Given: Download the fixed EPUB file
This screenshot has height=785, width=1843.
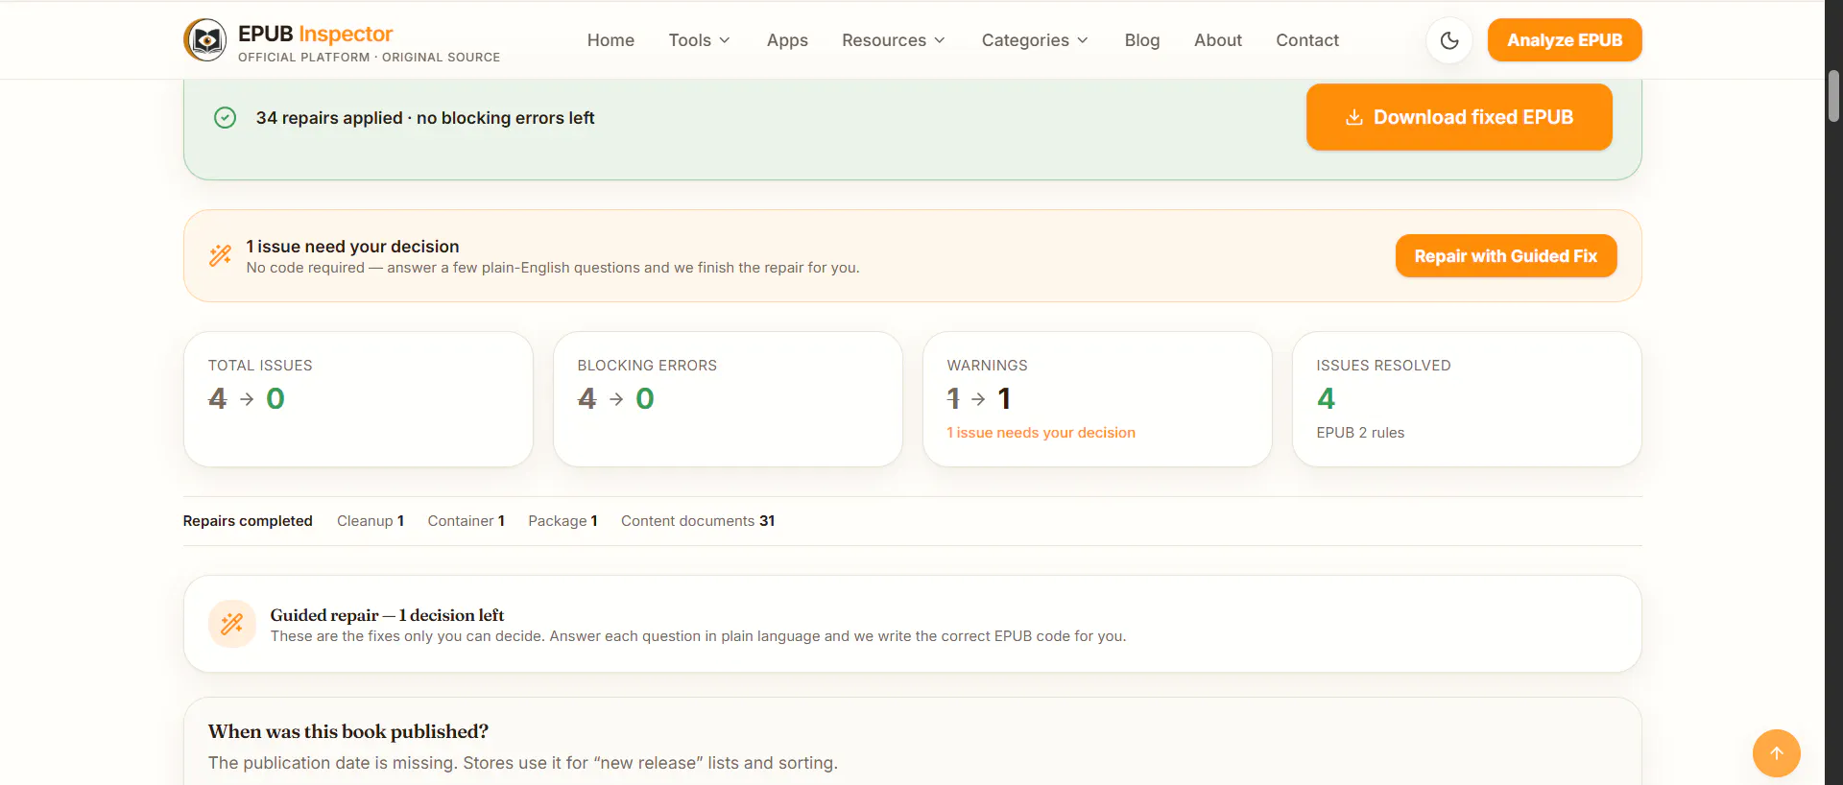Looking at the screenshot, I should point(1459,117).
